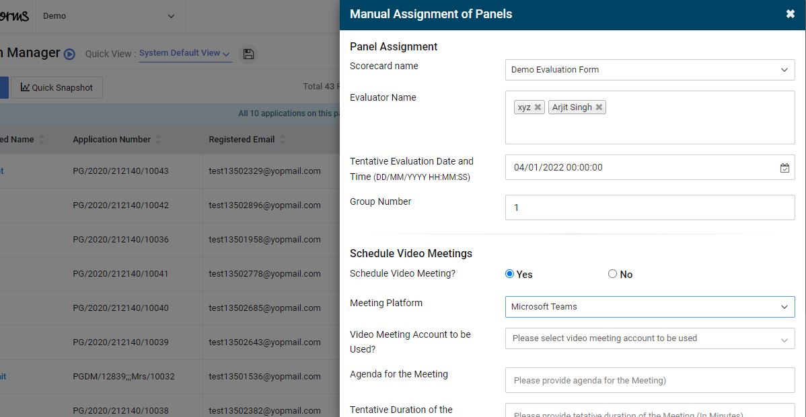Open the video meeting account dropdown

pyautogui.click(x=650, y=338)
